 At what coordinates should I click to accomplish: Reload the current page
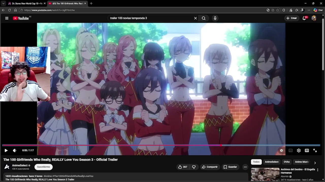point(9,10)
